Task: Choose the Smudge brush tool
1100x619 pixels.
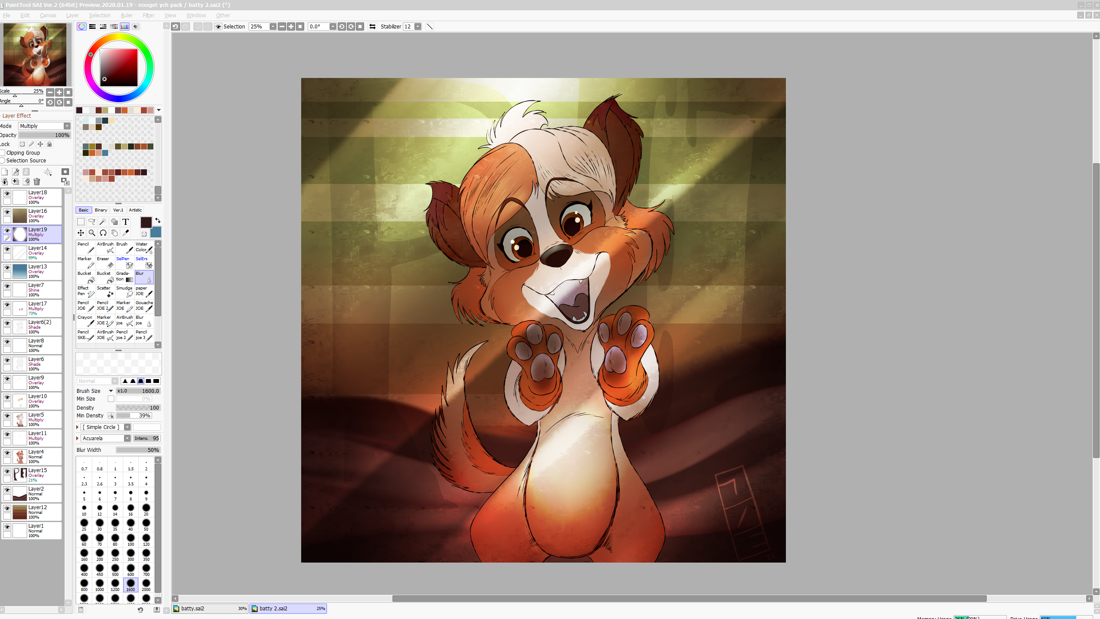Action: click(x=125, y=292)
